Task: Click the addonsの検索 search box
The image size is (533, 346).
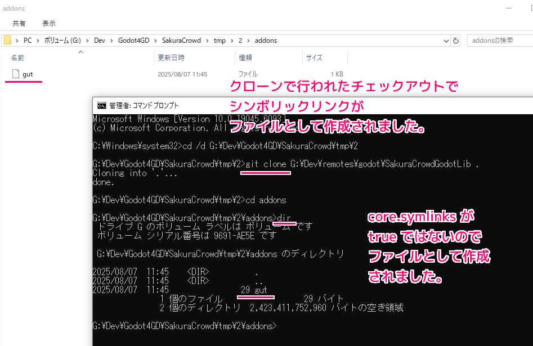Action: (x=498, y=41)
